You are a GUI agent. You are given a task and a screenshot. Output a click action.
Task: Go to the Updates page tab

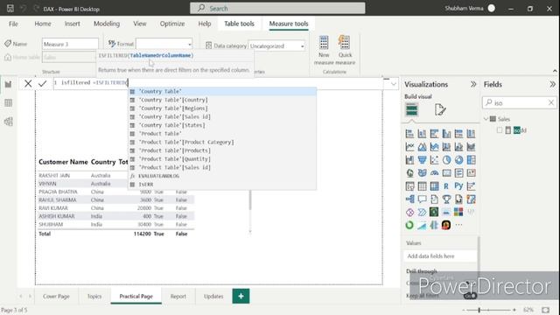(213, 297)
